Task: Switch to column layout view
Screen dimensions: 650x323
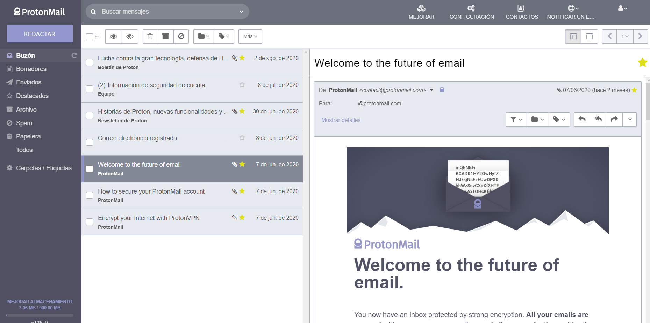Action: pos(573,36)
